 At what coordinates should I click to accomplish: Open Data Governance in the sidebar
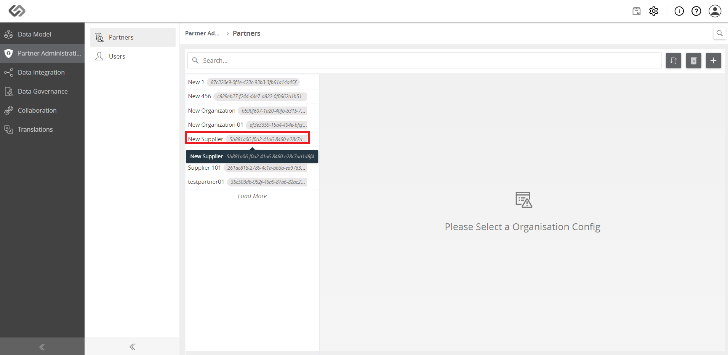42,91
